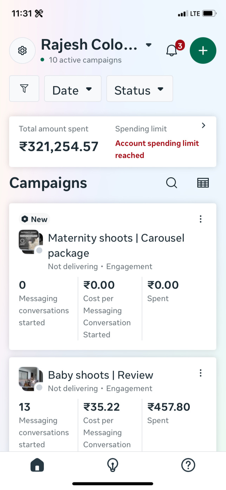Open spending limit details chevron
Viewport: 226px width, 490px height.
pos(203,126)
